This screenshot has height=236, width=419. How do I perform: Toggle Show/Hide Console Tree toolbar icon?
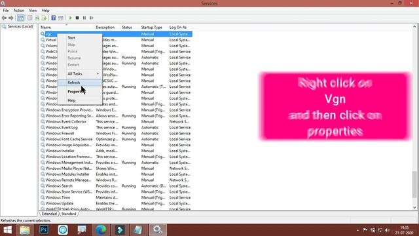click(x=21, y=18)
